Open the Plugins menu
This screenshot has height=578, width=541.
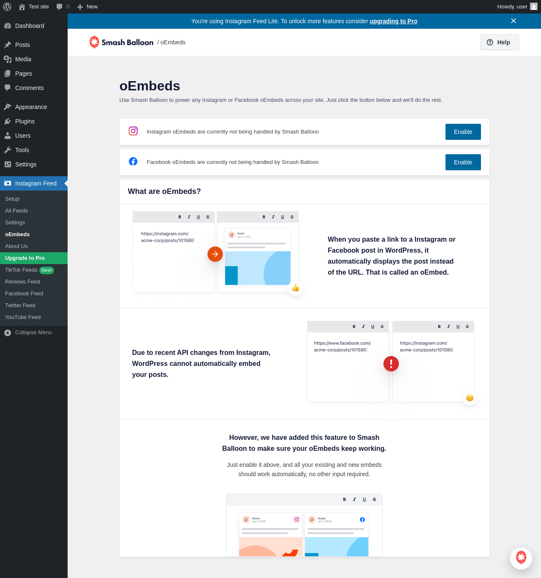point(34,121)
